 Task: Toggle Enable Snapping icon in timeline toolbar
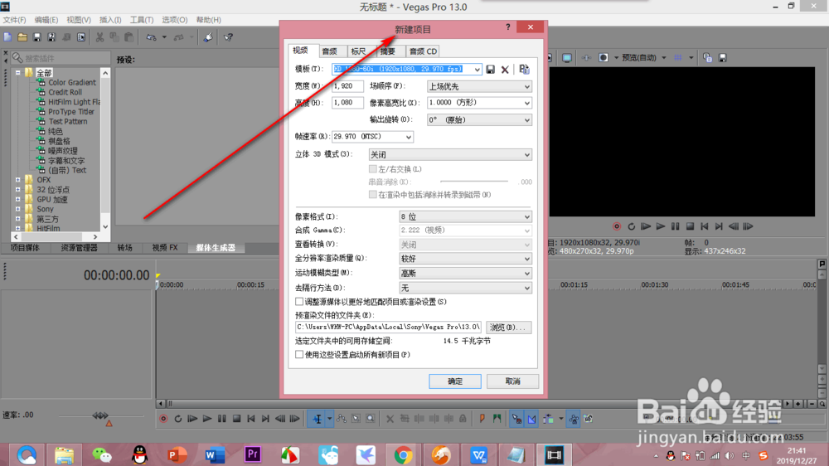(516, 419)
